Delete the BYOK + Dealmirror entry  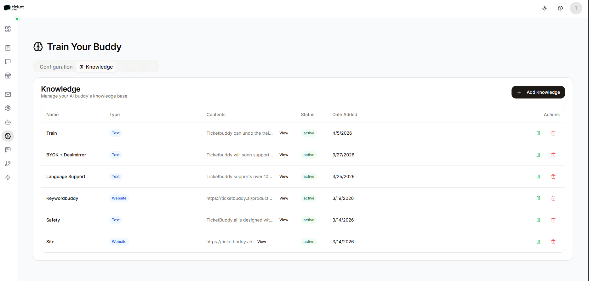point(553,155)
